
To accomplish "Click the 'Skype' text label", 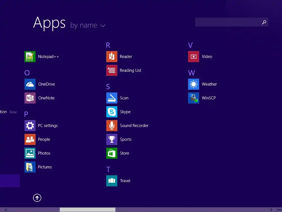I will [x=125, y=112].
